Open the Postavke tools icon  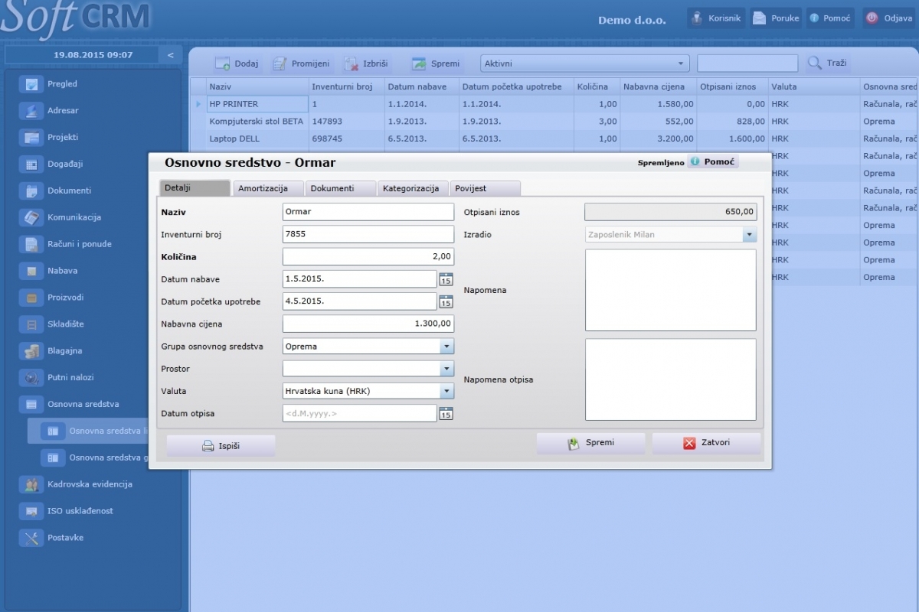31,538
